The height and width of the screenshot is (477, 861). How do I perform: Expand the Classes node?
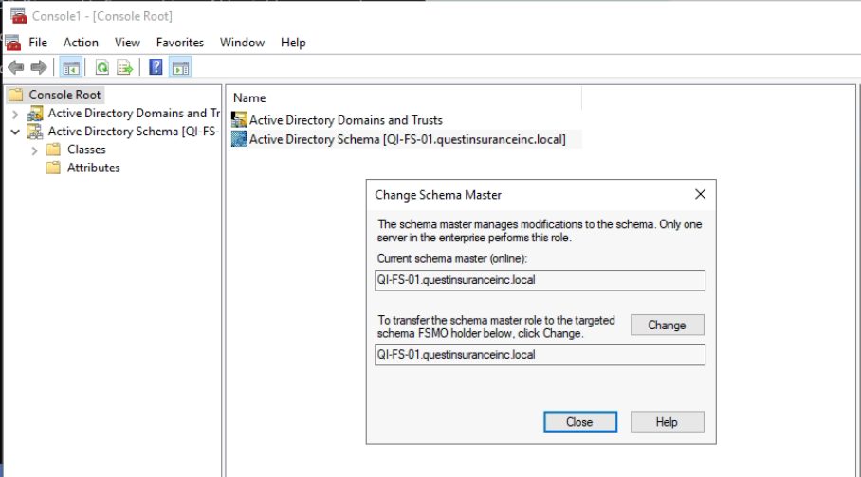pos(34,150)
